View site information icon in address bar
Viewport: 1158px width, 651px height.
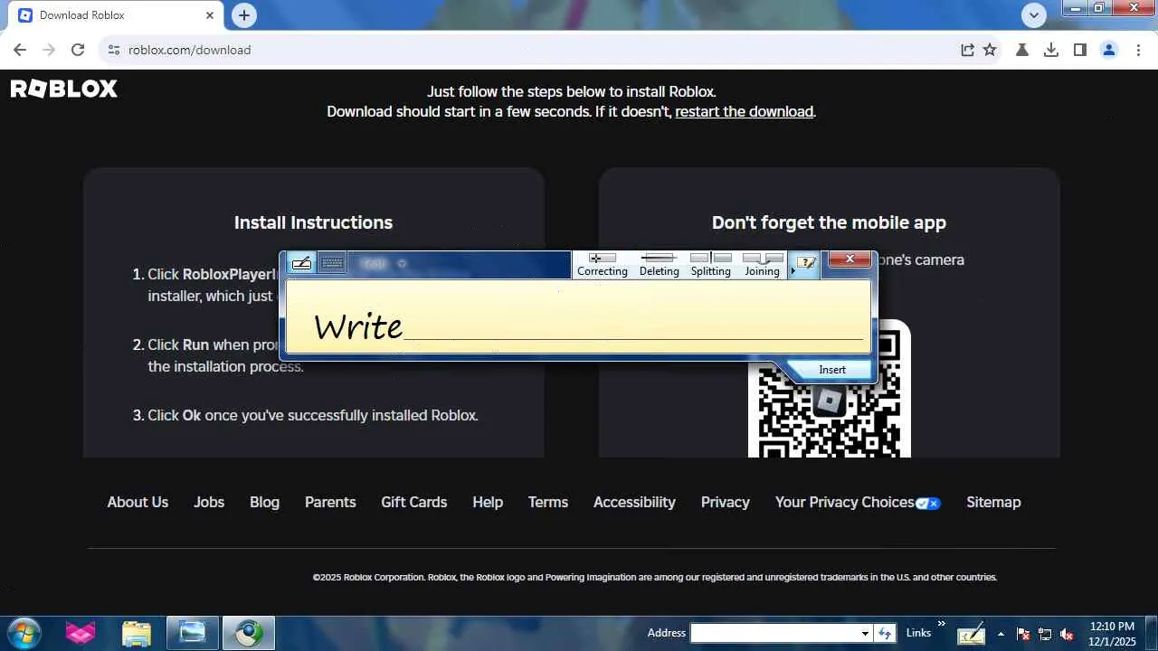(113, 50)
